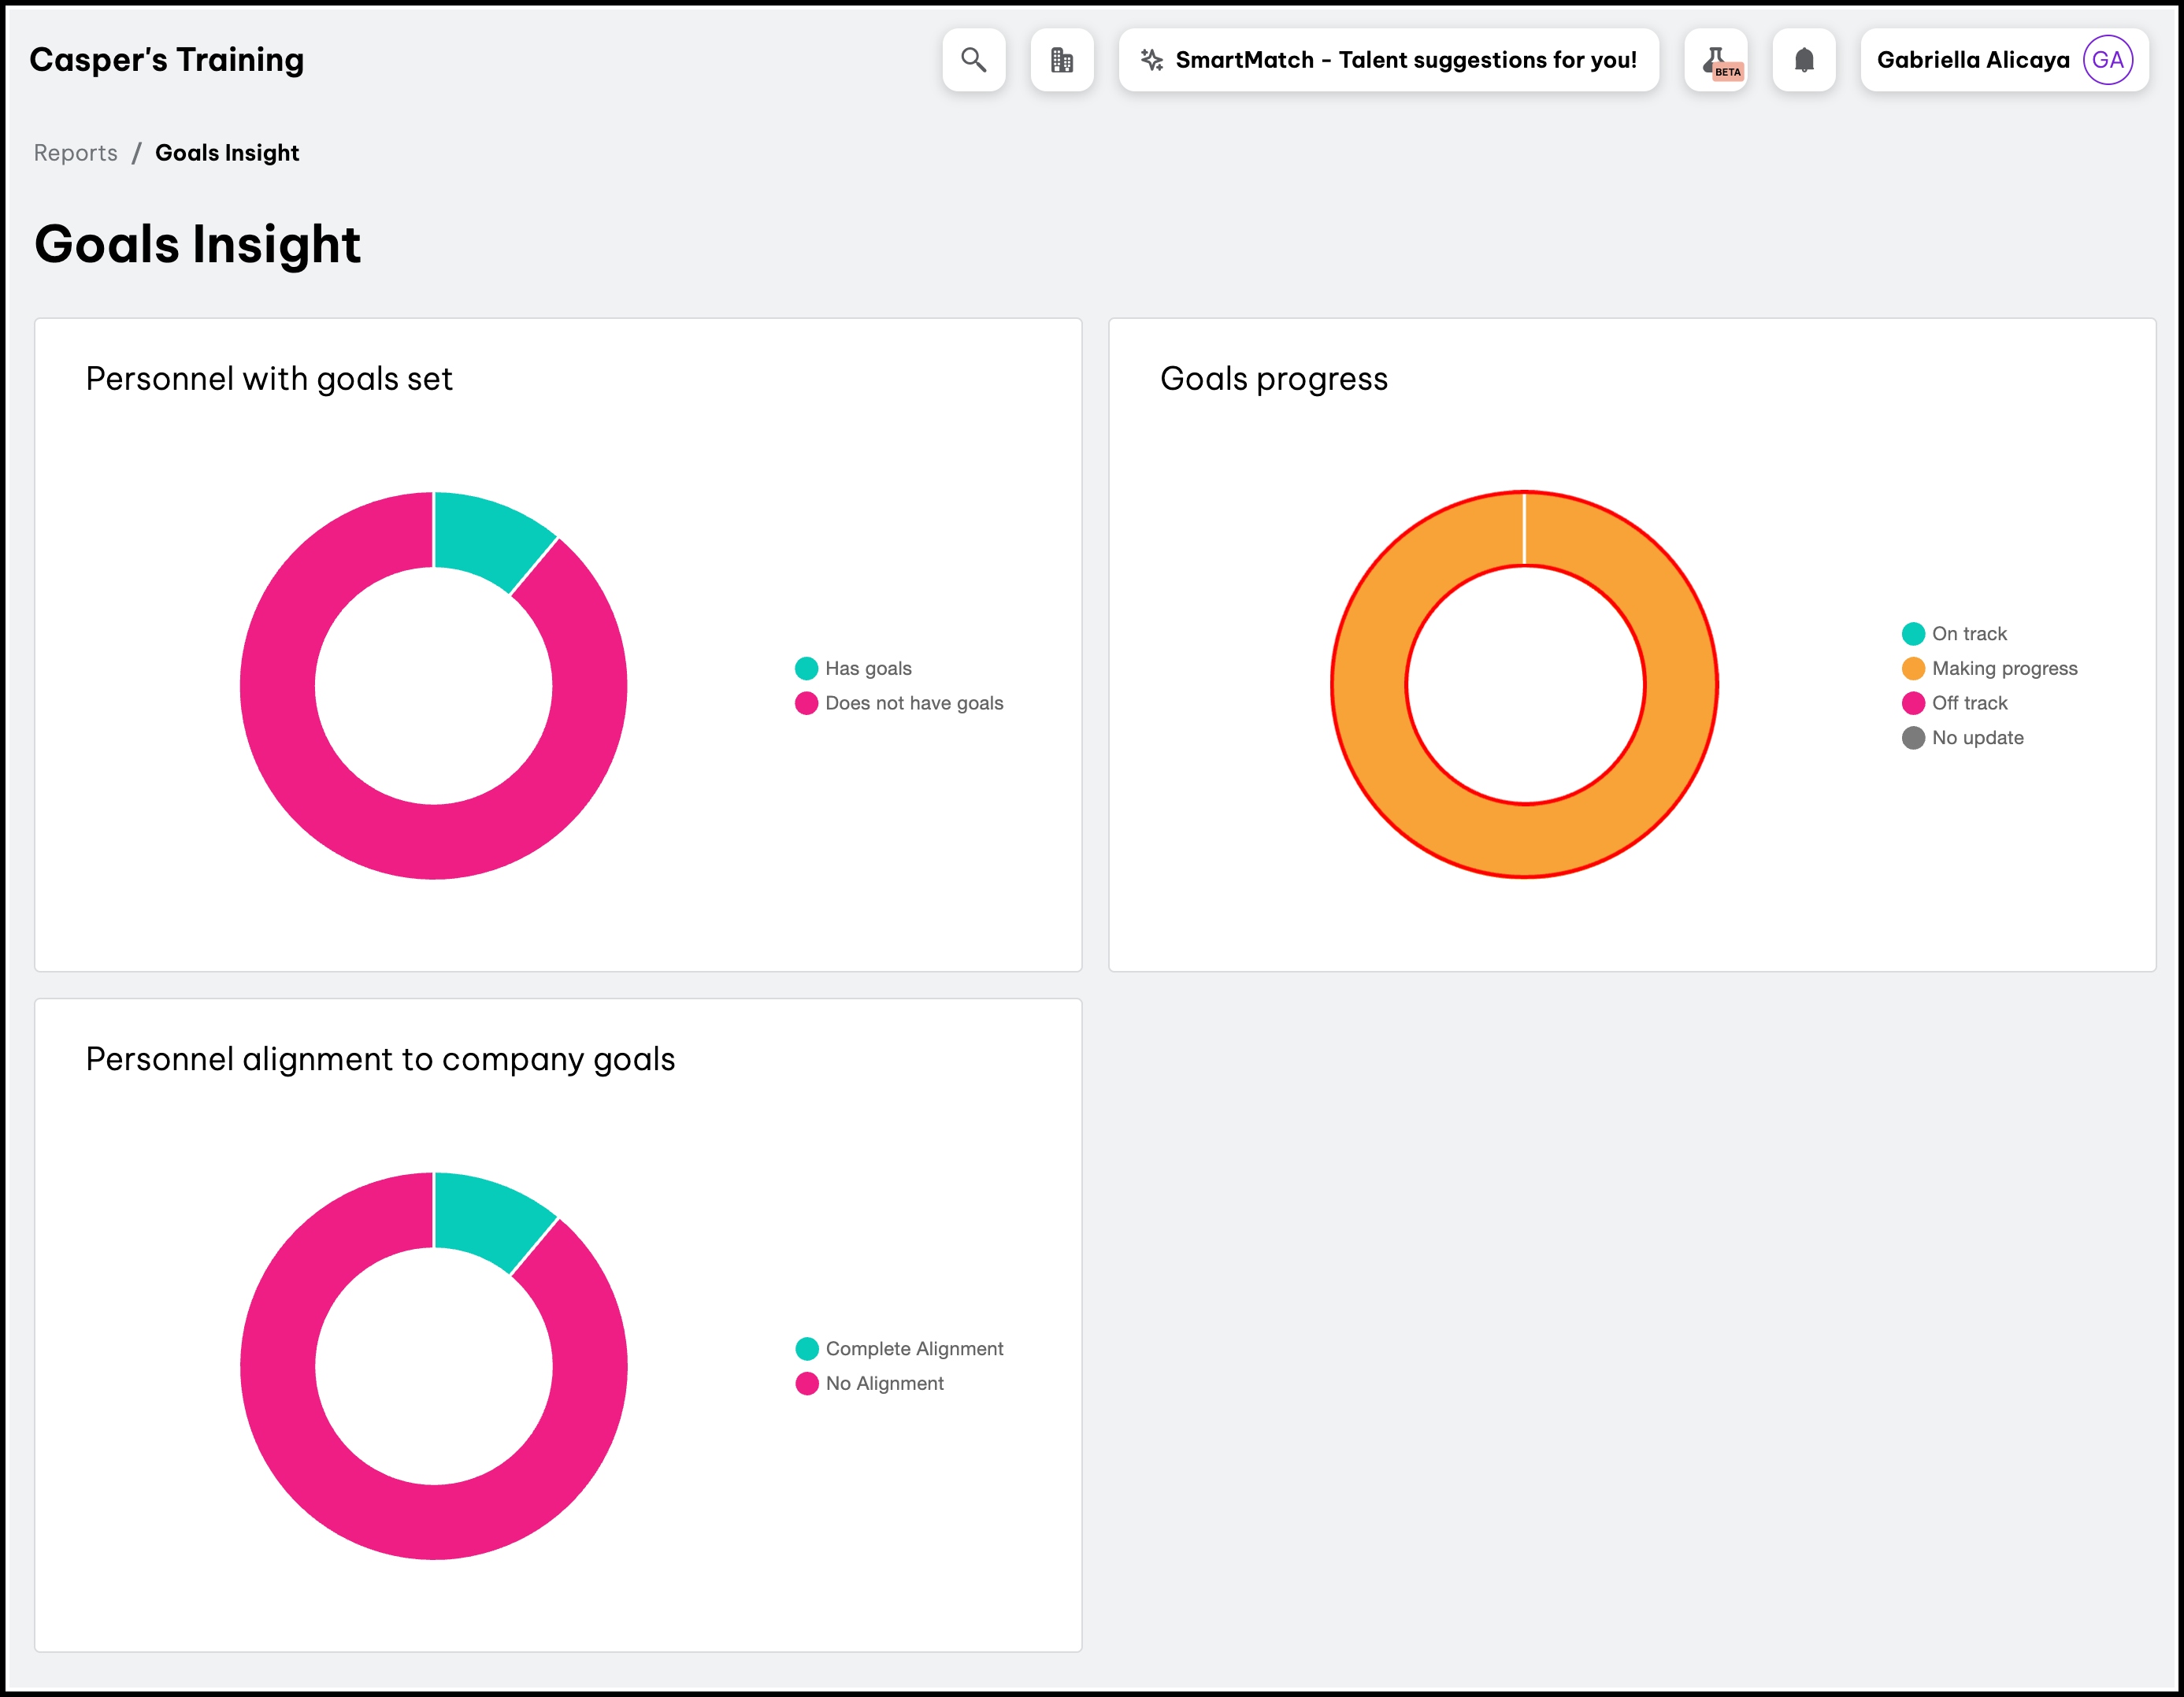The image size is (2184, 1697).
Task: Click the GA avatar circle
Action: pos(2107,60)
